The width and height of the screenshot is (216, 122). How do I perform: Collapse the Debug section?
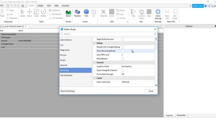94,43
